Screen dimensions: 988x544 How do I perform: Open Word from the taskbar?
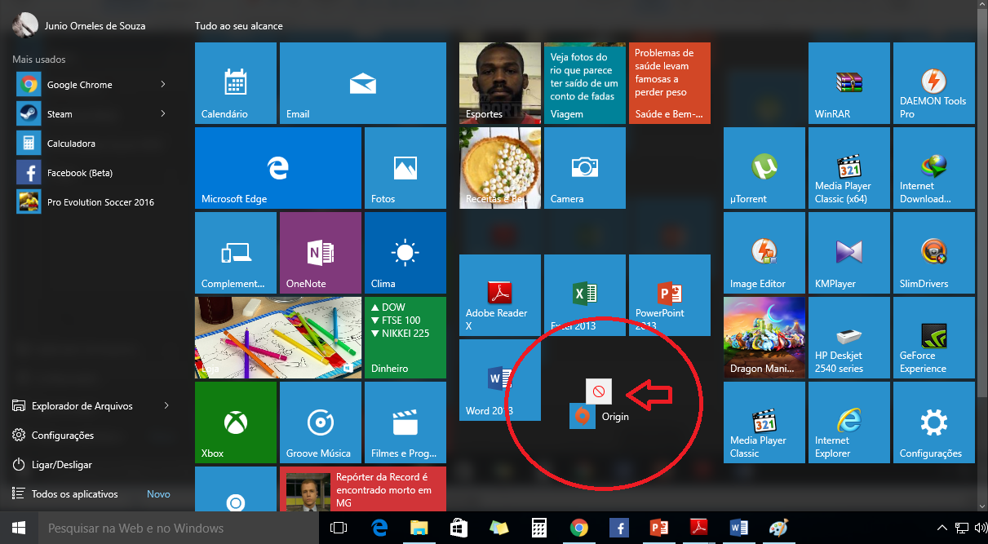click(738, 528)
